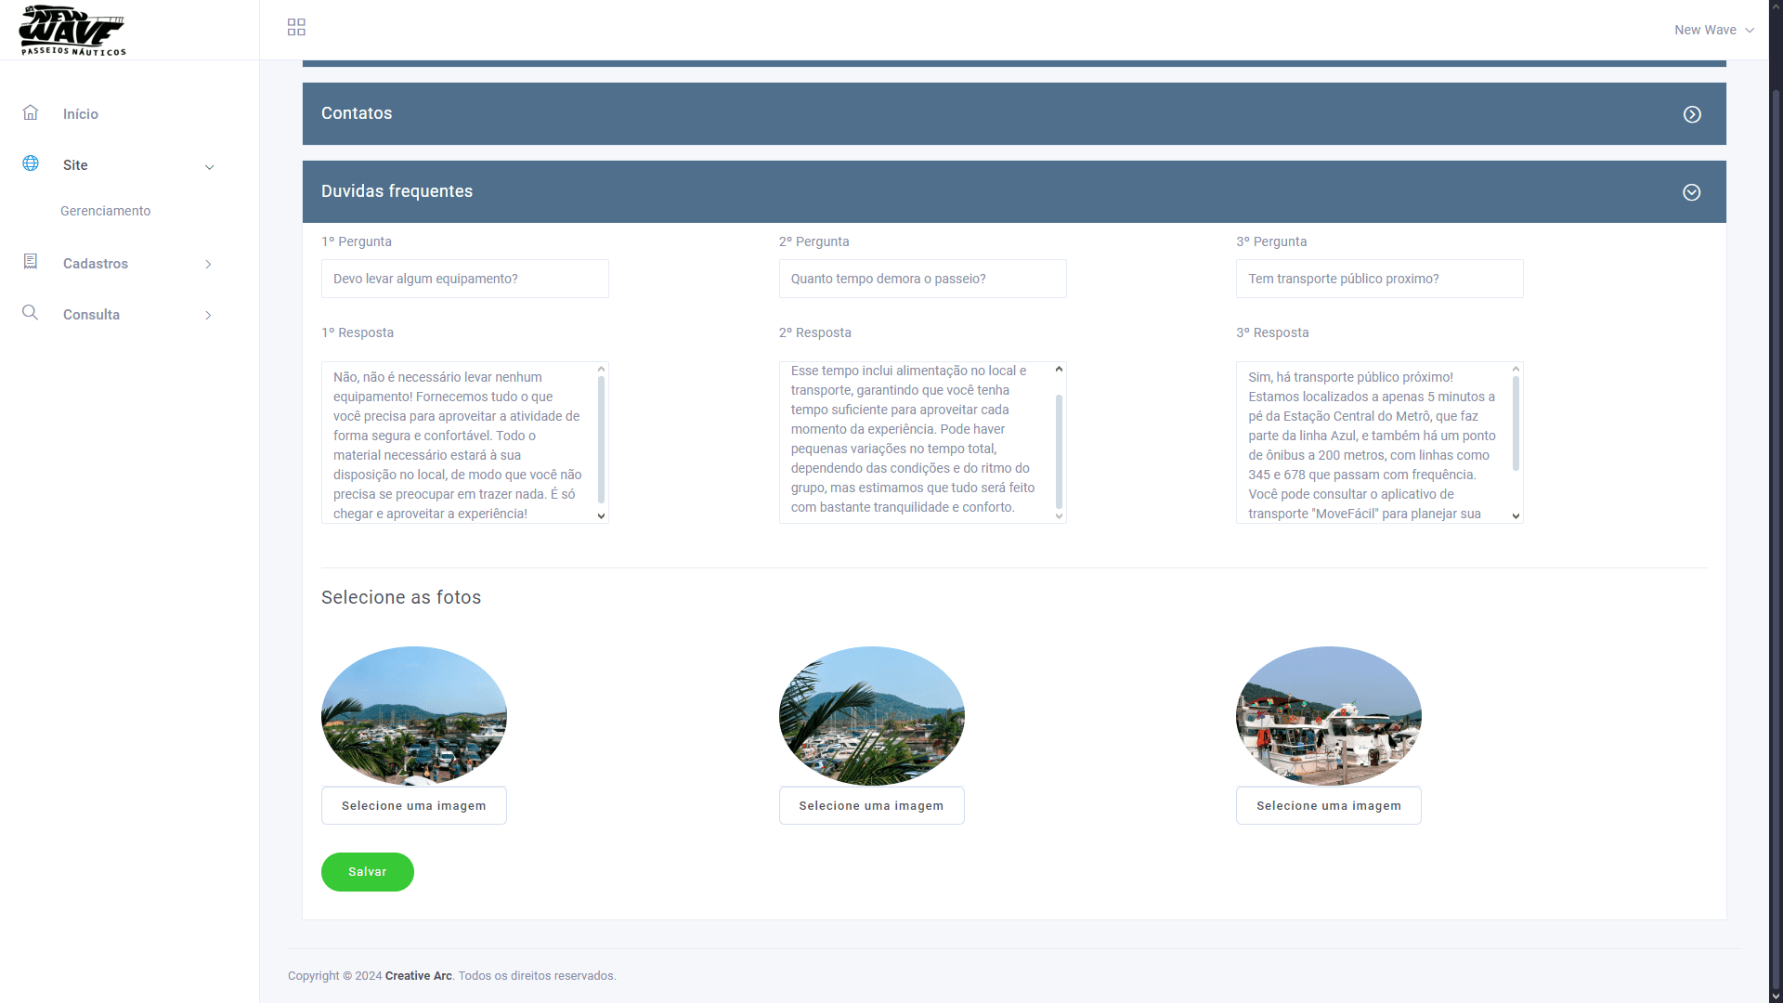Open the New Wave user dropdown

1713,30
